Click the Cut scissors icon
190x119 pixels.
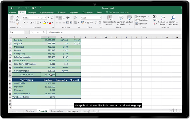click(x=18, y=16)
